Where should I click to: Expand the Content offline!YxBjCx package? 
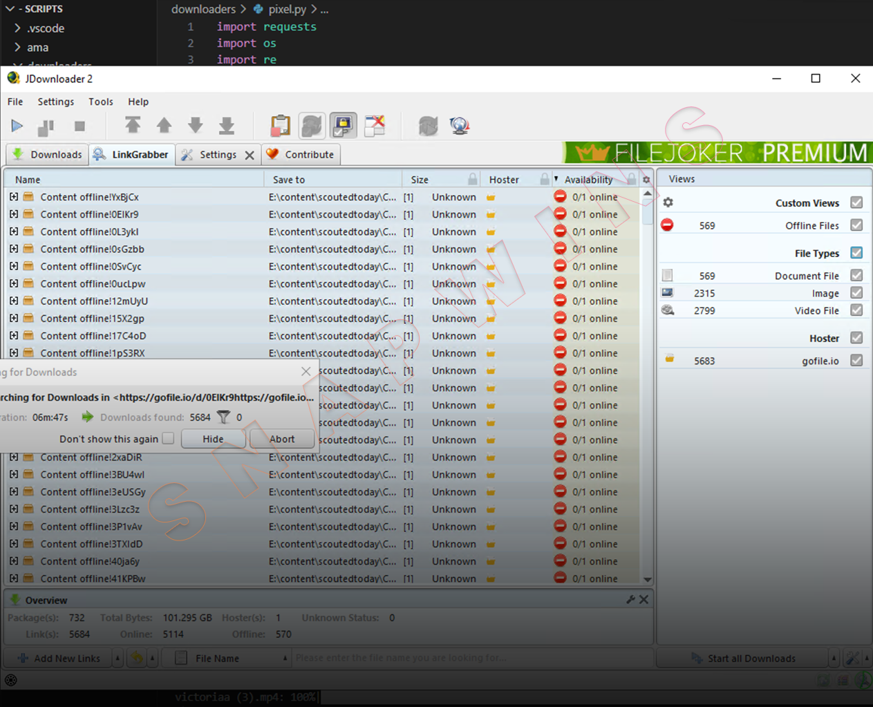click(x=14, y=197)
